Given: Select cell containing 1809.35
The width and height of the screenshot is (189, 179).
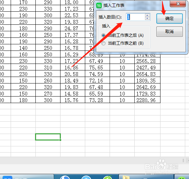Looking at the screenshot, I should coord(147,80).
